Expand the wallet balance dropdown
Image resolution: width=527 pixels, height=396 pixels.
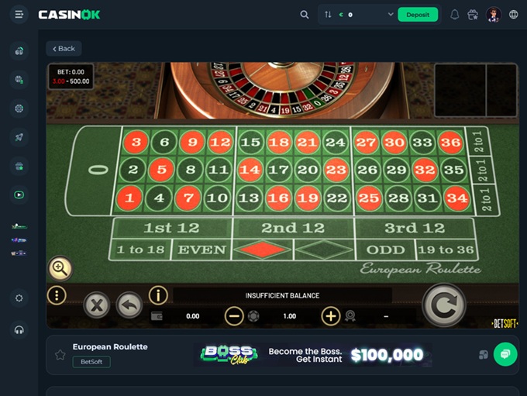coord(391,15)
